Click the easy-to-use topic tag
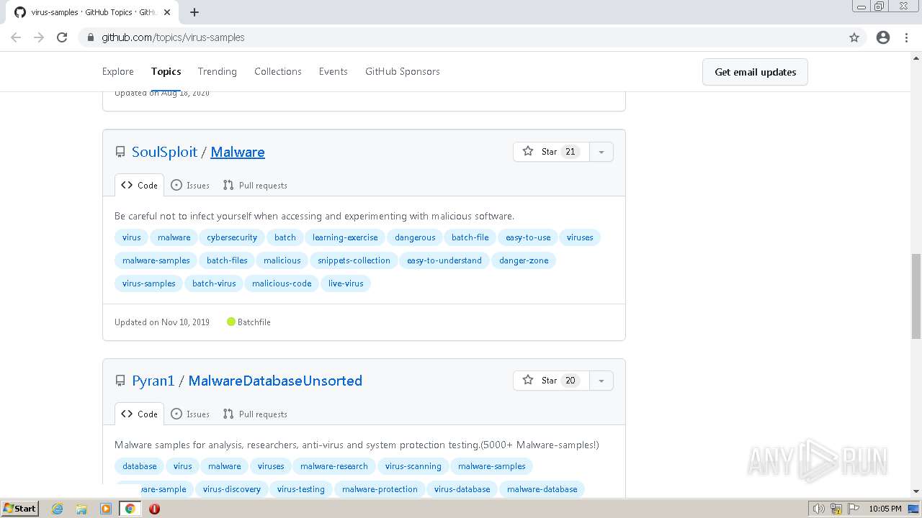The height and width of the screenshot is (518, 922). (528, 237)
